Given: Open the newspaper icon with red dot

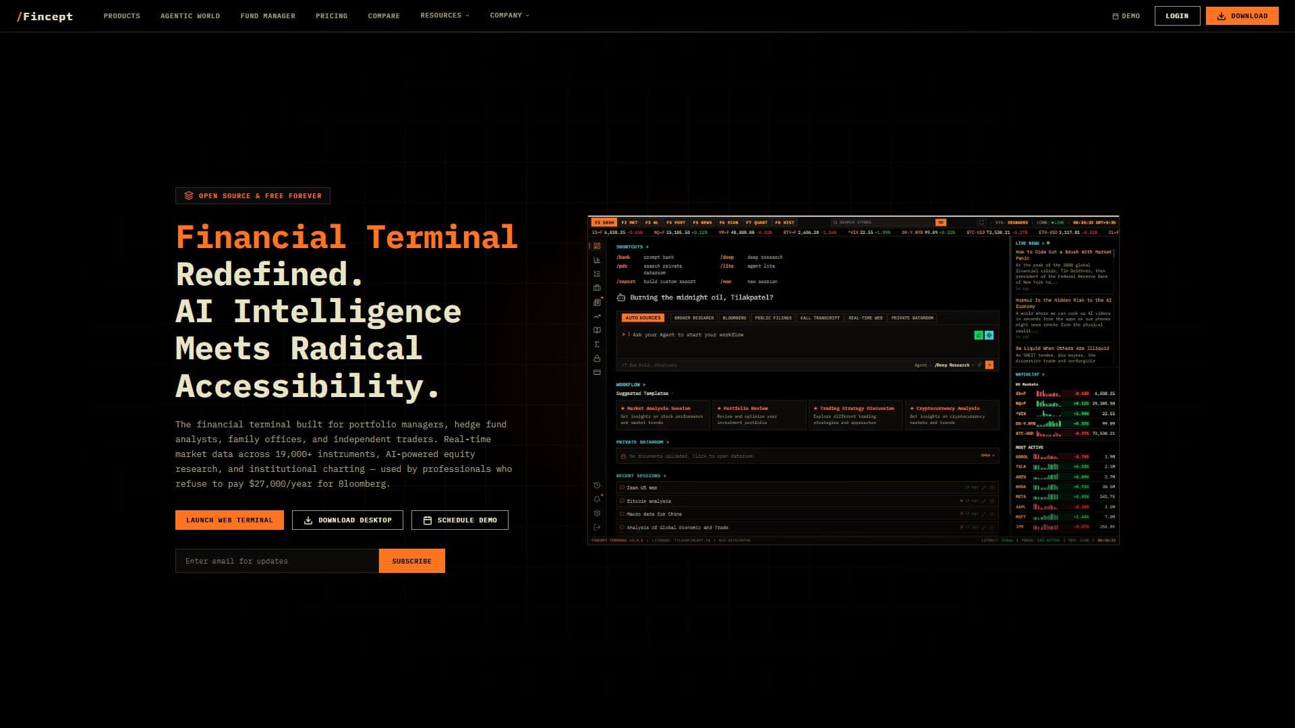Looking at the screenshot, I should tap(597, 302).
